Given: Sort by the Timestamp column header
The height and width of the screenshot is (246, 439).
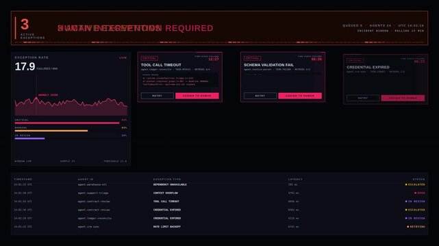Looking at the screenshot, I should pyautogui.click(x=23, y=179).
